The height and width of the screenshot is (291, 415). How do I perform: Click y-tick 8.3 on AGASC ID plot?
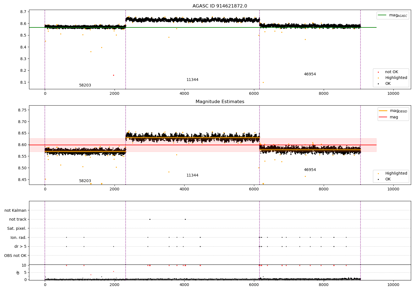click(23, 59)
